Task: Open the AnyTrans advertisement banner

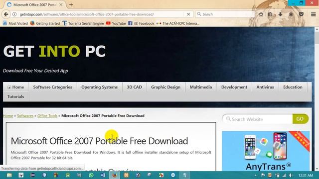Action: [266, 151]
